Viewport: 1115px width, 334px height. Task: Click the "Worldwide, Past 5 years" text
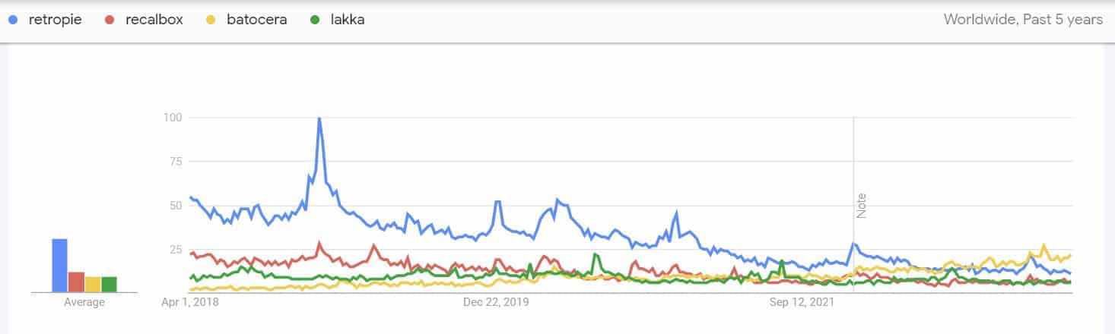pos(1023,20)
